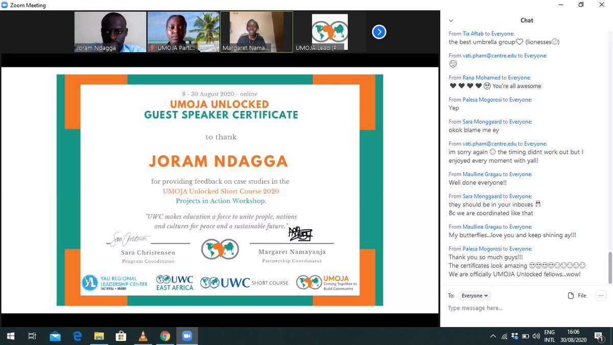Click chat message 'okok blame me ey'
The image size is (613, 345).
click(474, 130)
